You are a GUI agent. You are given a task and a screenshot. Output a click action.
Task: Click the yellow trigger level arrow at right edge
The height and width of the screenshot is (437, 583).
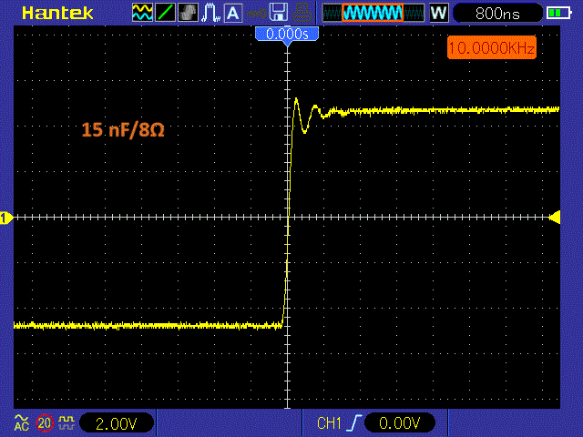coord(555,218)
